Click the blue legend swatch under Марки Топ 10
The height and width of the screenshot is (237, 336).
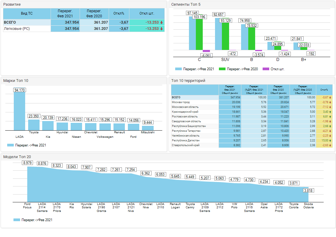click(x=10, y=145)
